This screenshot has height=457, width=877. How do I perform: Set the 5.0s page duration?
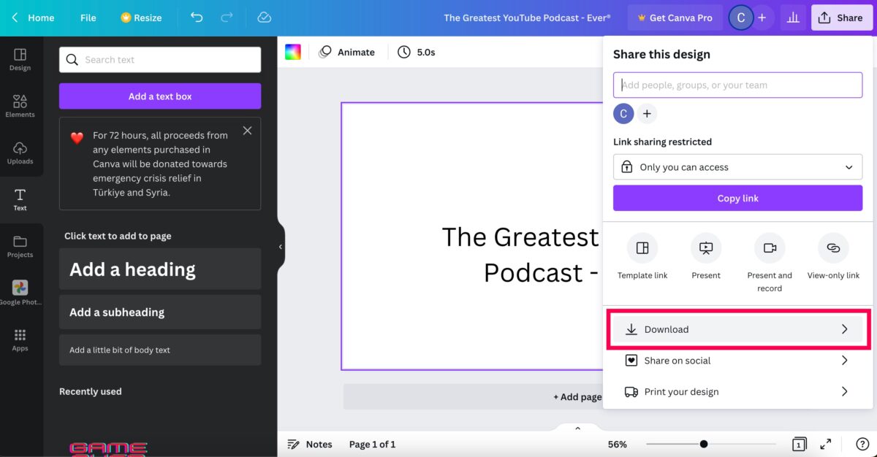tap(417, 52)
